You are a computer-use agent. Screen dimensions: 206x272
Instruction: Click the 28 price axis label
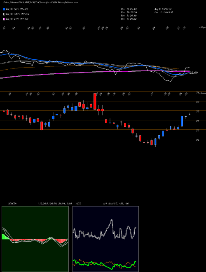point(197,121)
